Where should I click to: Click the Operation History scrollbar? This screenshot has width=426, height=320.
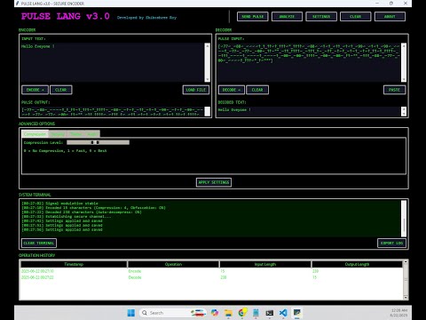click(x=406, y=280)
